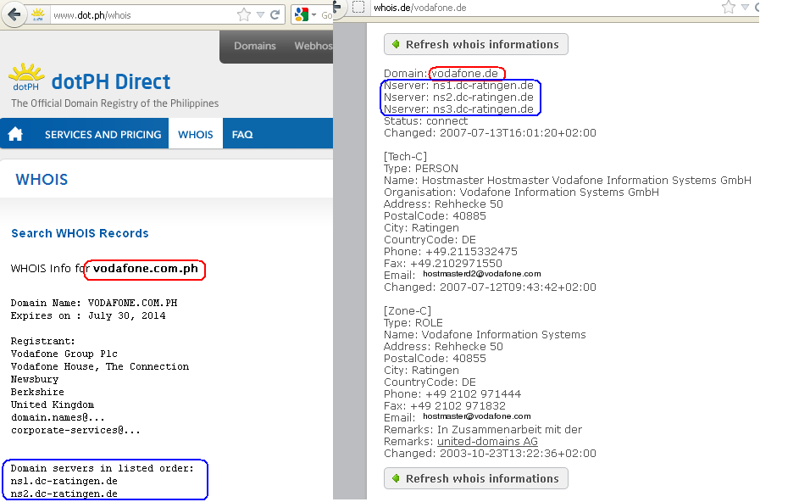
Task: Click the dotPH sun logo
Action: (x=26, y=77)
